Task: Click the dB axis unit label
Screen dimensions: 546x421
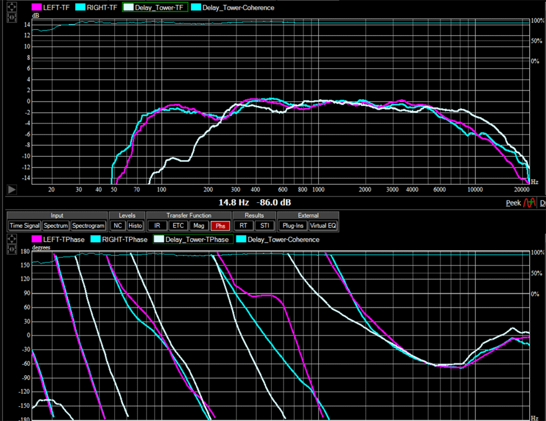Action: 35,16
